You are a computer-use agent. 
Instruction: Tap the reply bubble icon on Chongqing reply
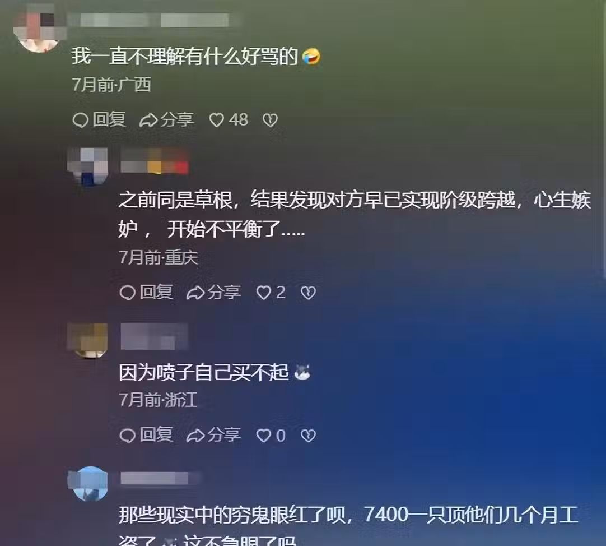pos(128,293)
